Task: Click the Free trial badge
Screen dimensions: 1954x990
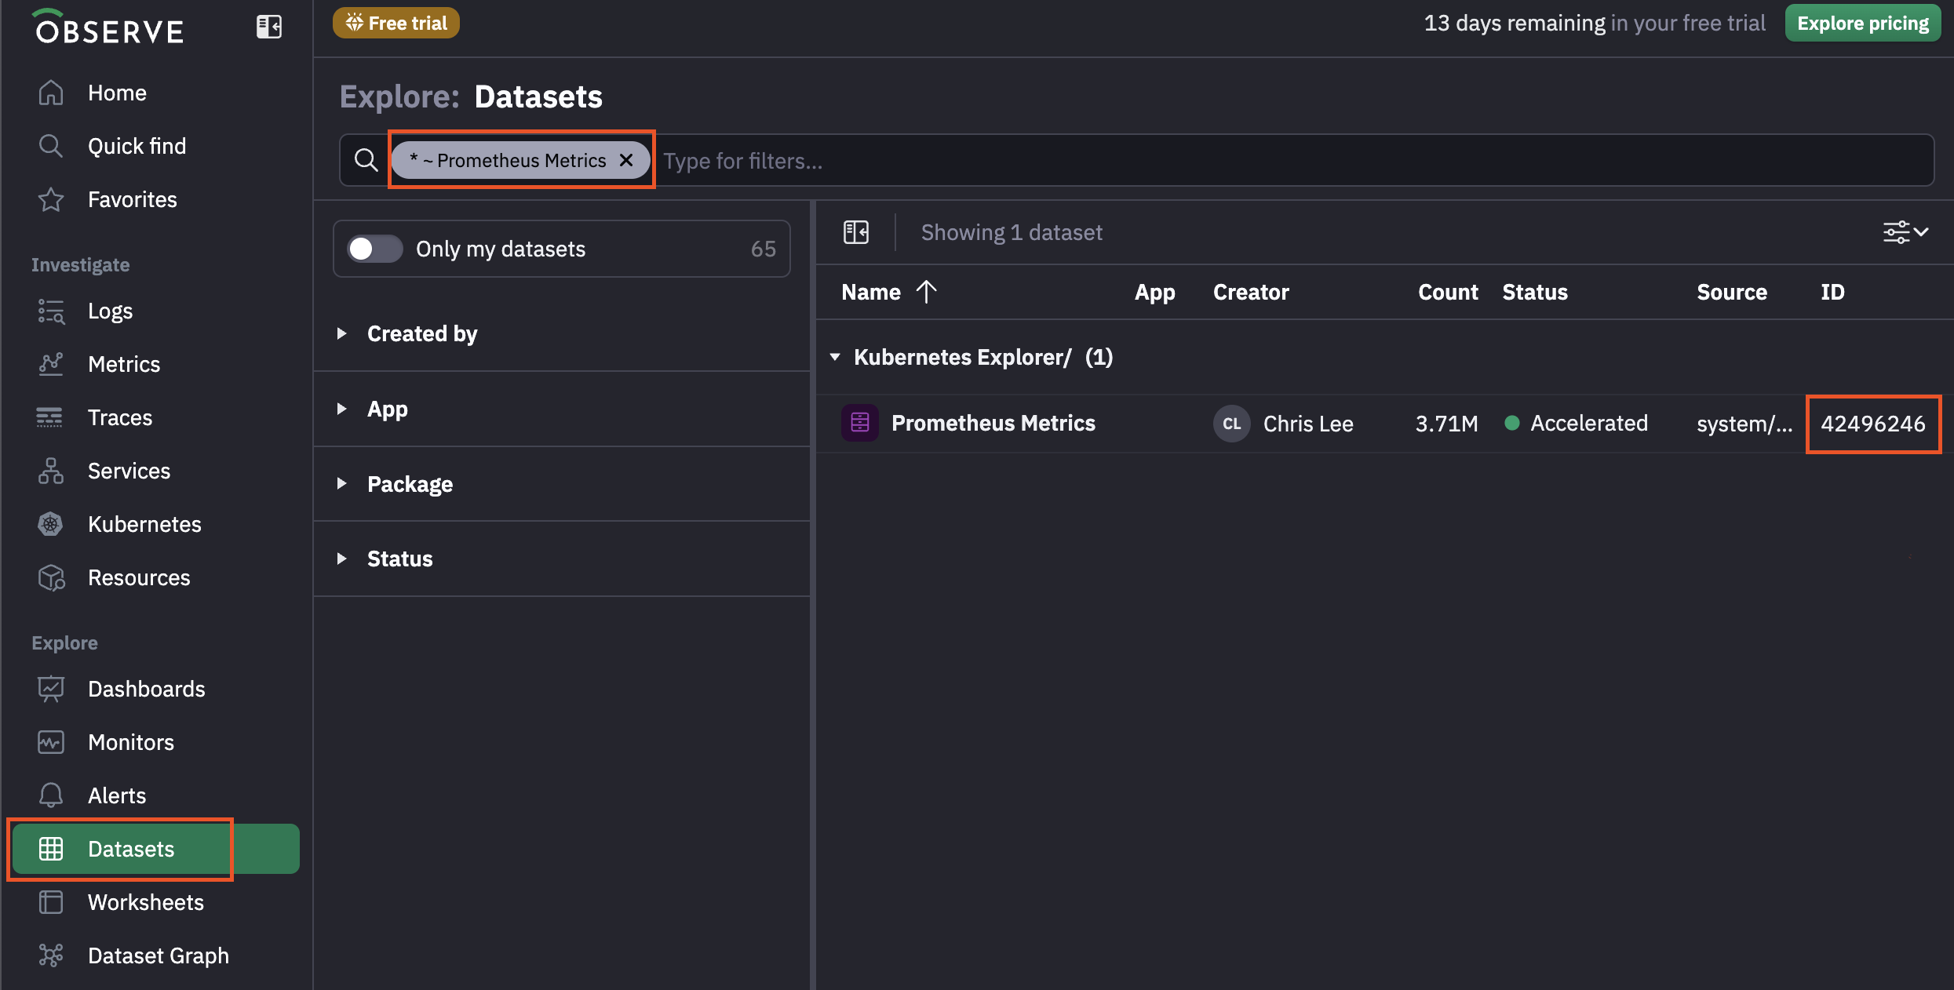Action: [x=396, y=23]
